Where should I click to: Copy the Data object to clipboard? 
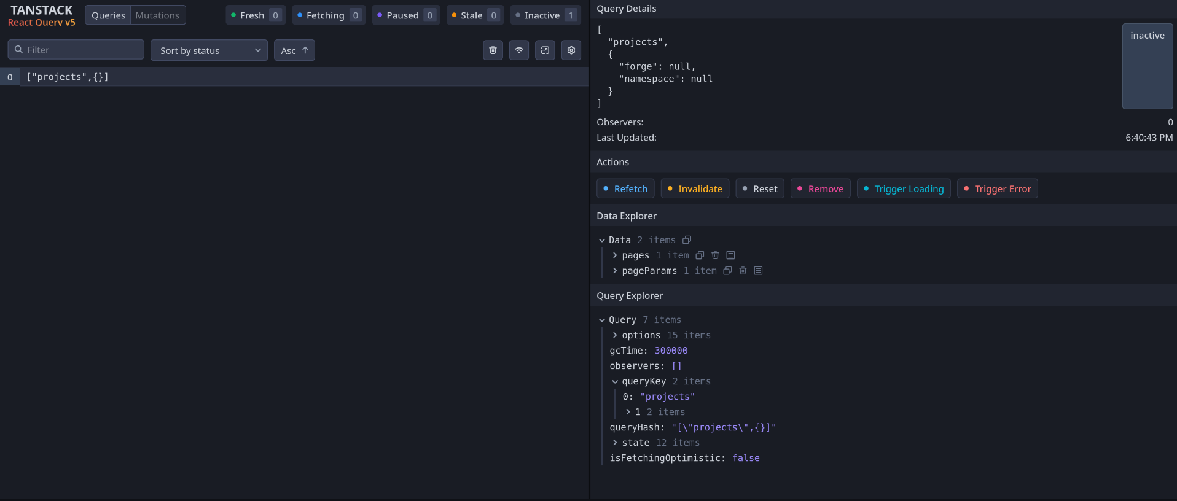[x=687, y=240]
